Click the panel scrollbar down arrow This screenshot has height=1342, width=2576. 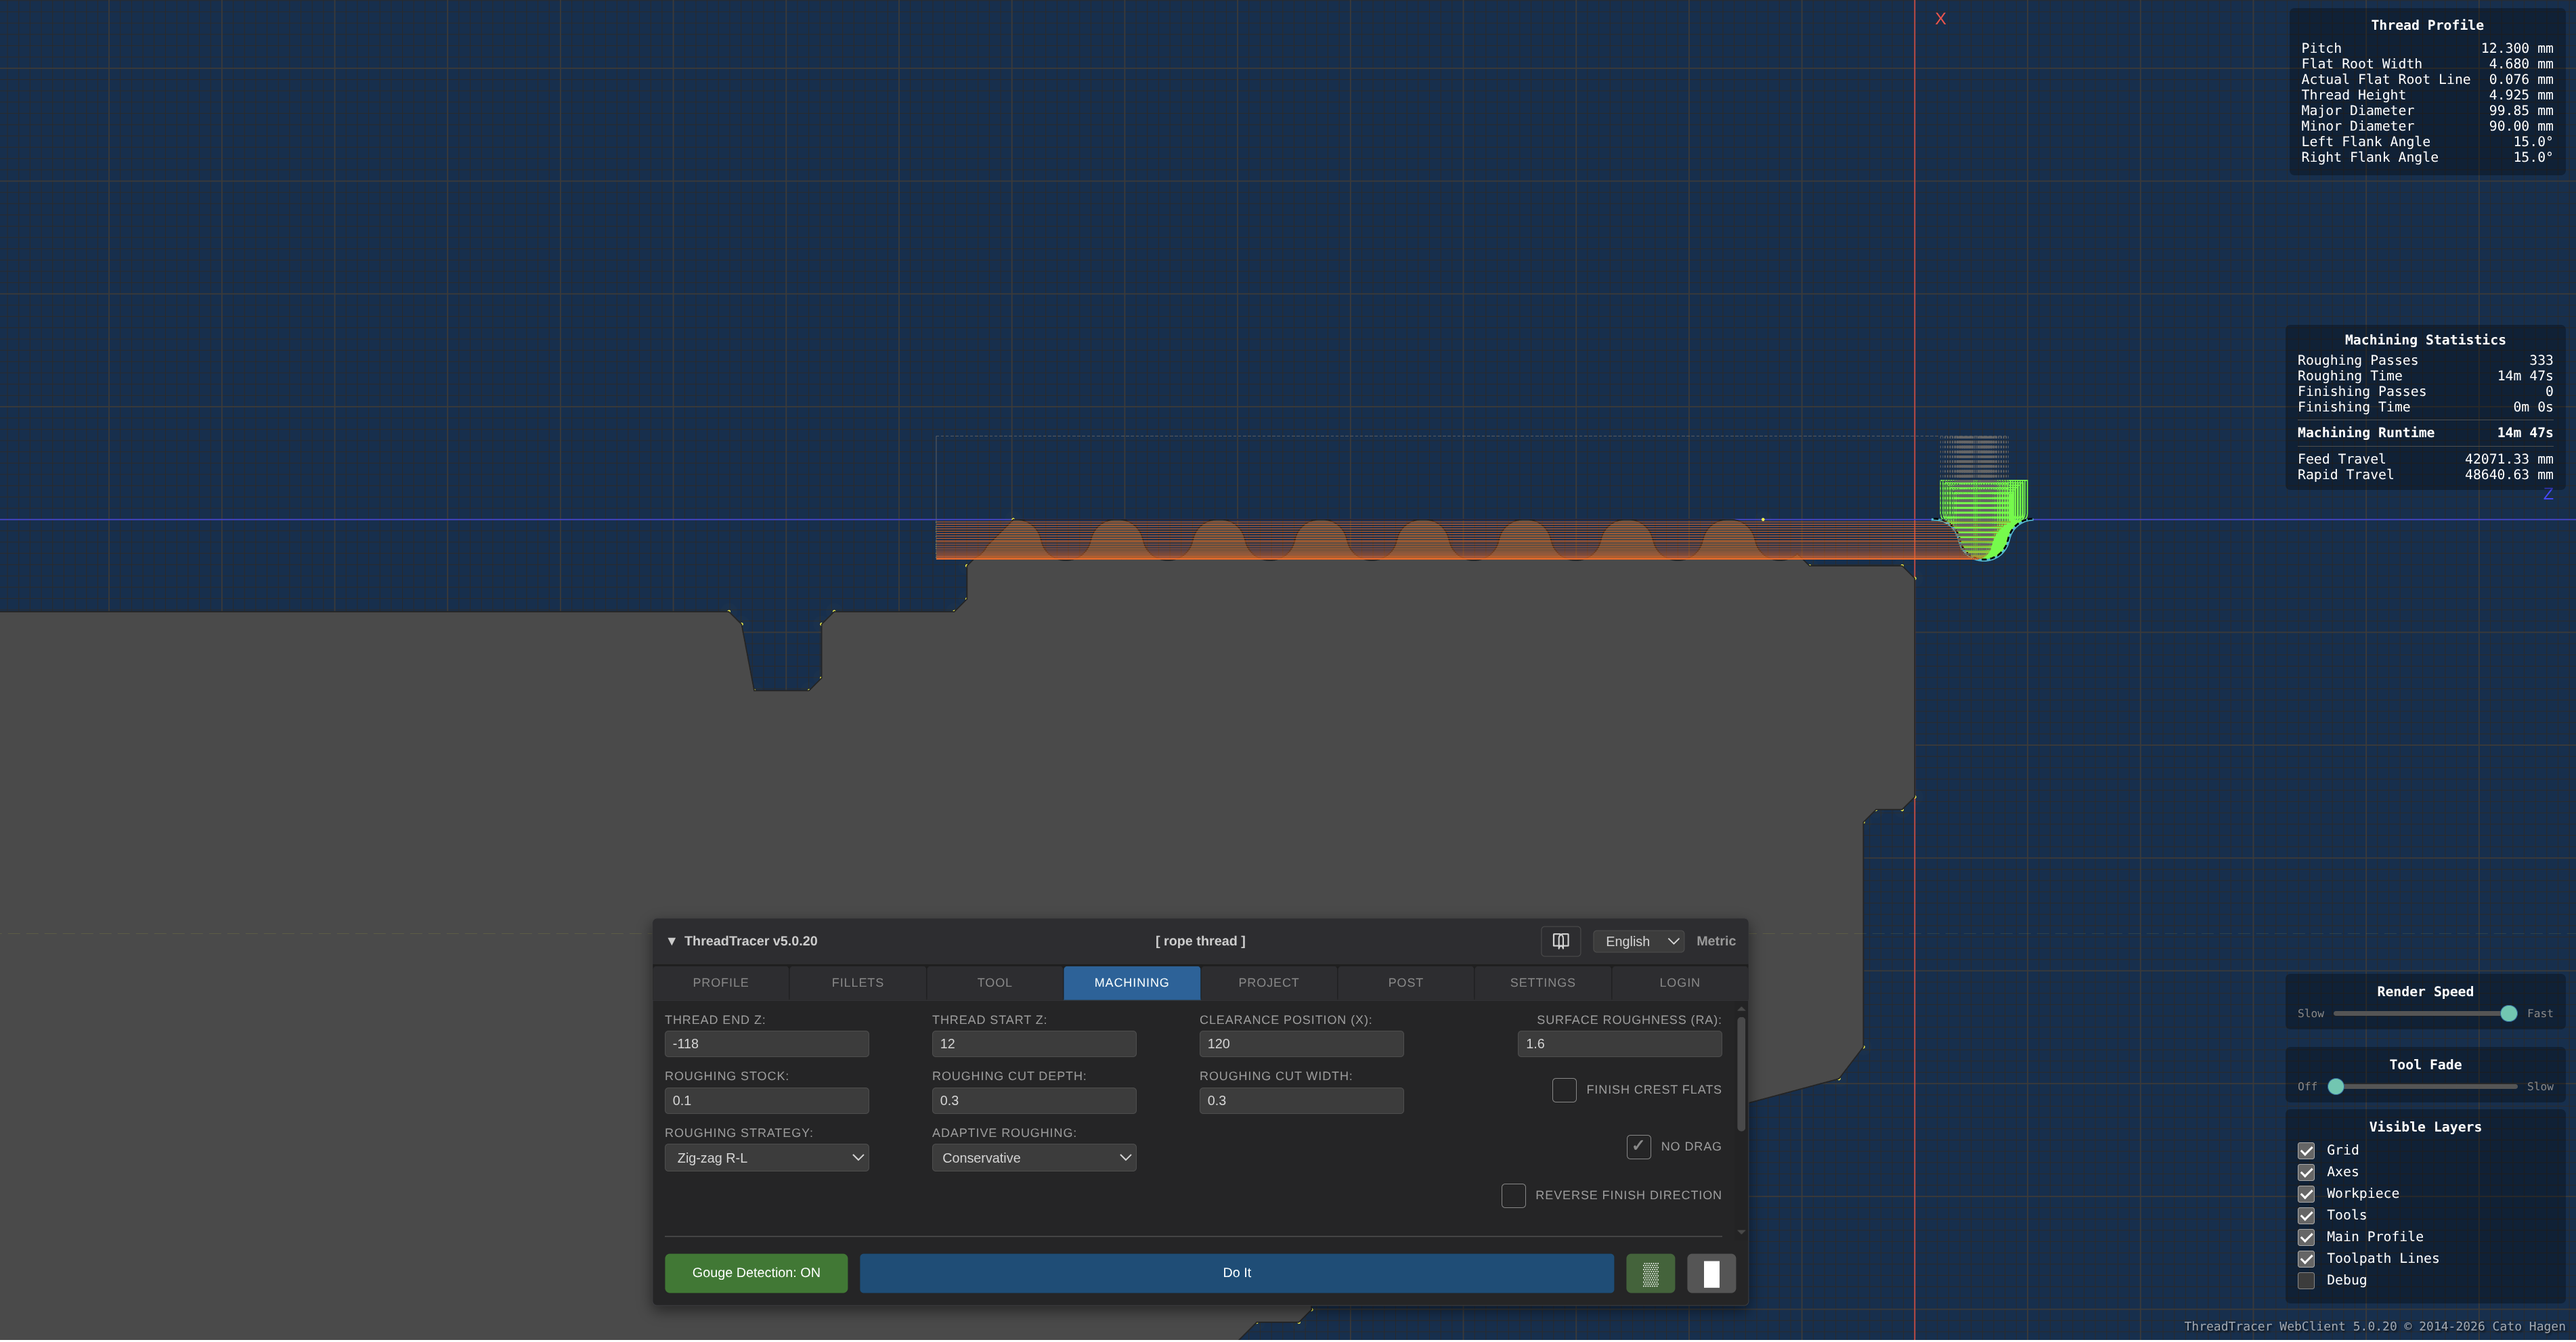pos(1741,1232)
